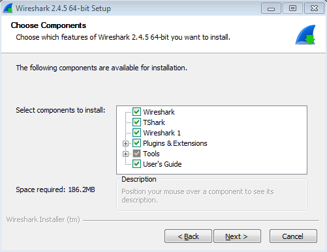Uncheck the Wireshark component checkbox
The height and width of the screenshot is (252, 327).
point(136,112)
